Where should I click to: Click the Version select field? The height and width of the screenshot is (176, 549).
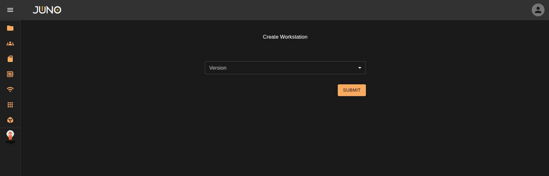pyautogui.click(x=285, y=68)
